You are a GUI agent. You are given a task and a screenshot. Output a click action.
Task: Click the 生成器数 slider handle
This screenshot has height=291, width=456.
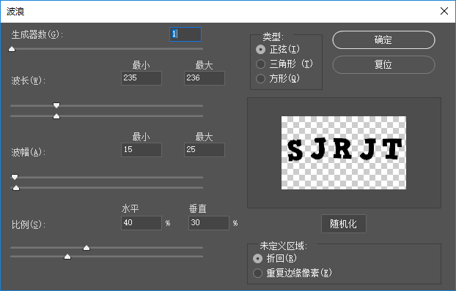pyautogui.click(x=12, y=49)
